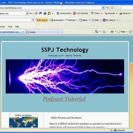Click the Tools gear icon in command bar
The height and width of the screenshot is (133, 133).
click(x=130, y=32)
